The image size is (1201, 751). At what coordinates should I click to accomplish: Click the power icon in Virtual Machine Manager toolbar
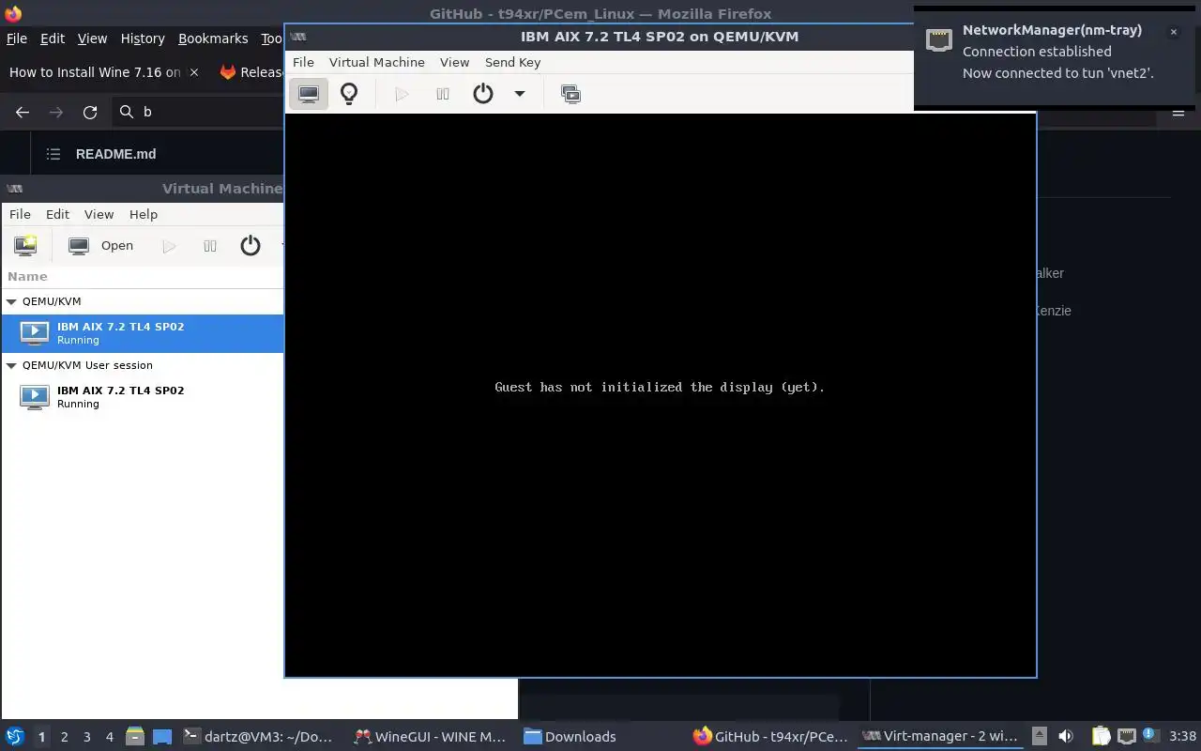pyautogui.click(x=251, y=246)
